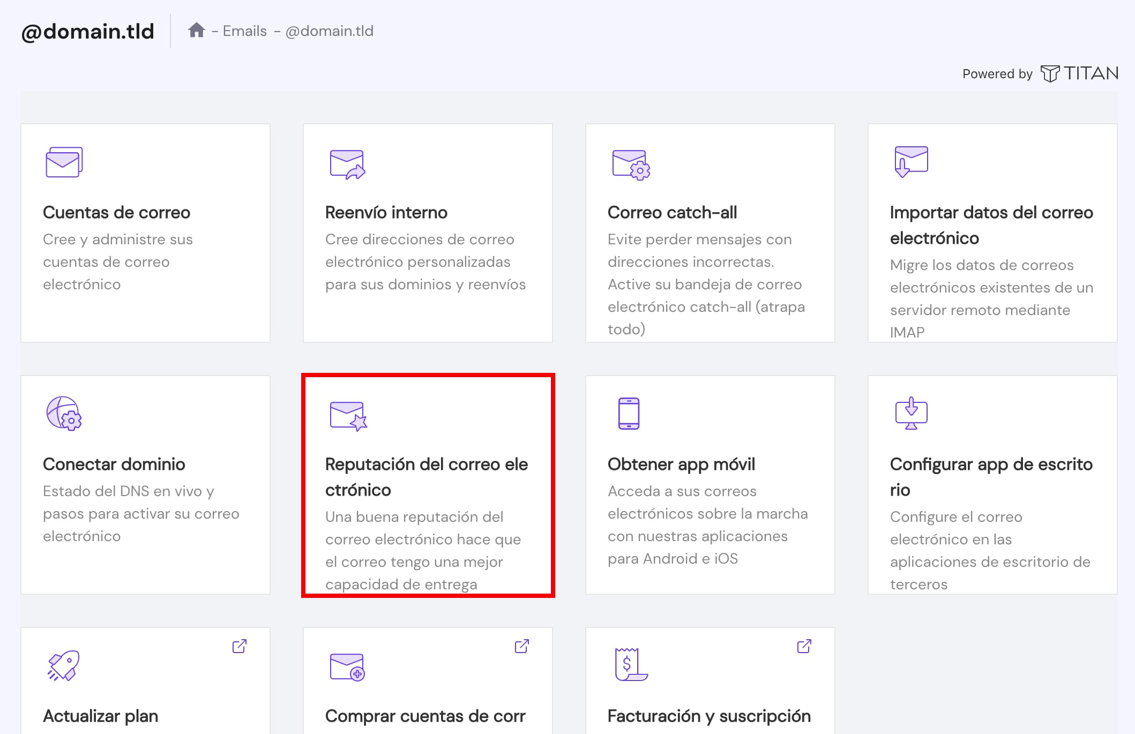Click the email reputation star envelope icon
The width and height of the screenshot is (1135, 734).
point(348,416)
